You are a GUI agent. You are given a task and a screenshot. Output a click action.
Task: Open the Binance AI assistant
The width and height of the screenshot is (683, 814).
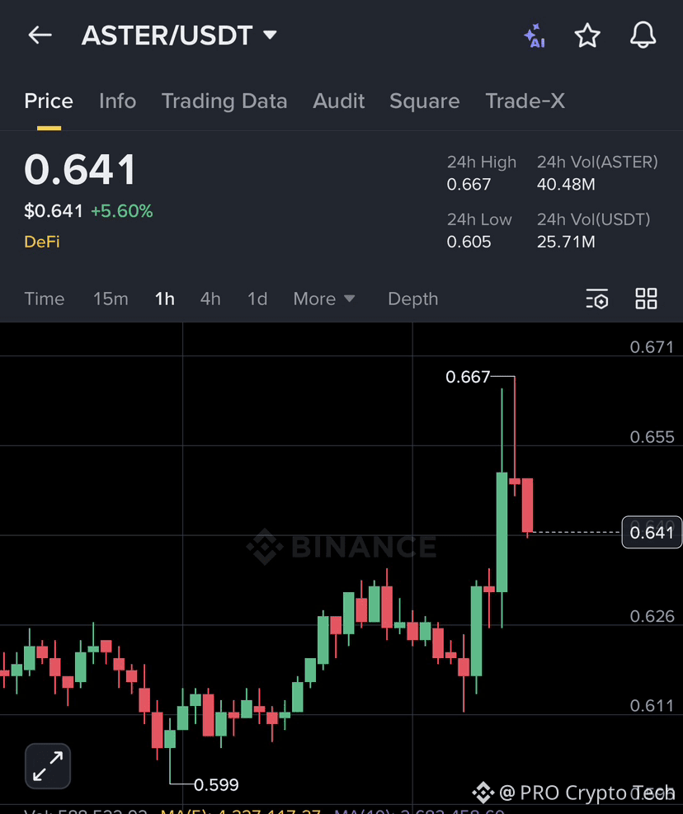[x=534, y=35]
